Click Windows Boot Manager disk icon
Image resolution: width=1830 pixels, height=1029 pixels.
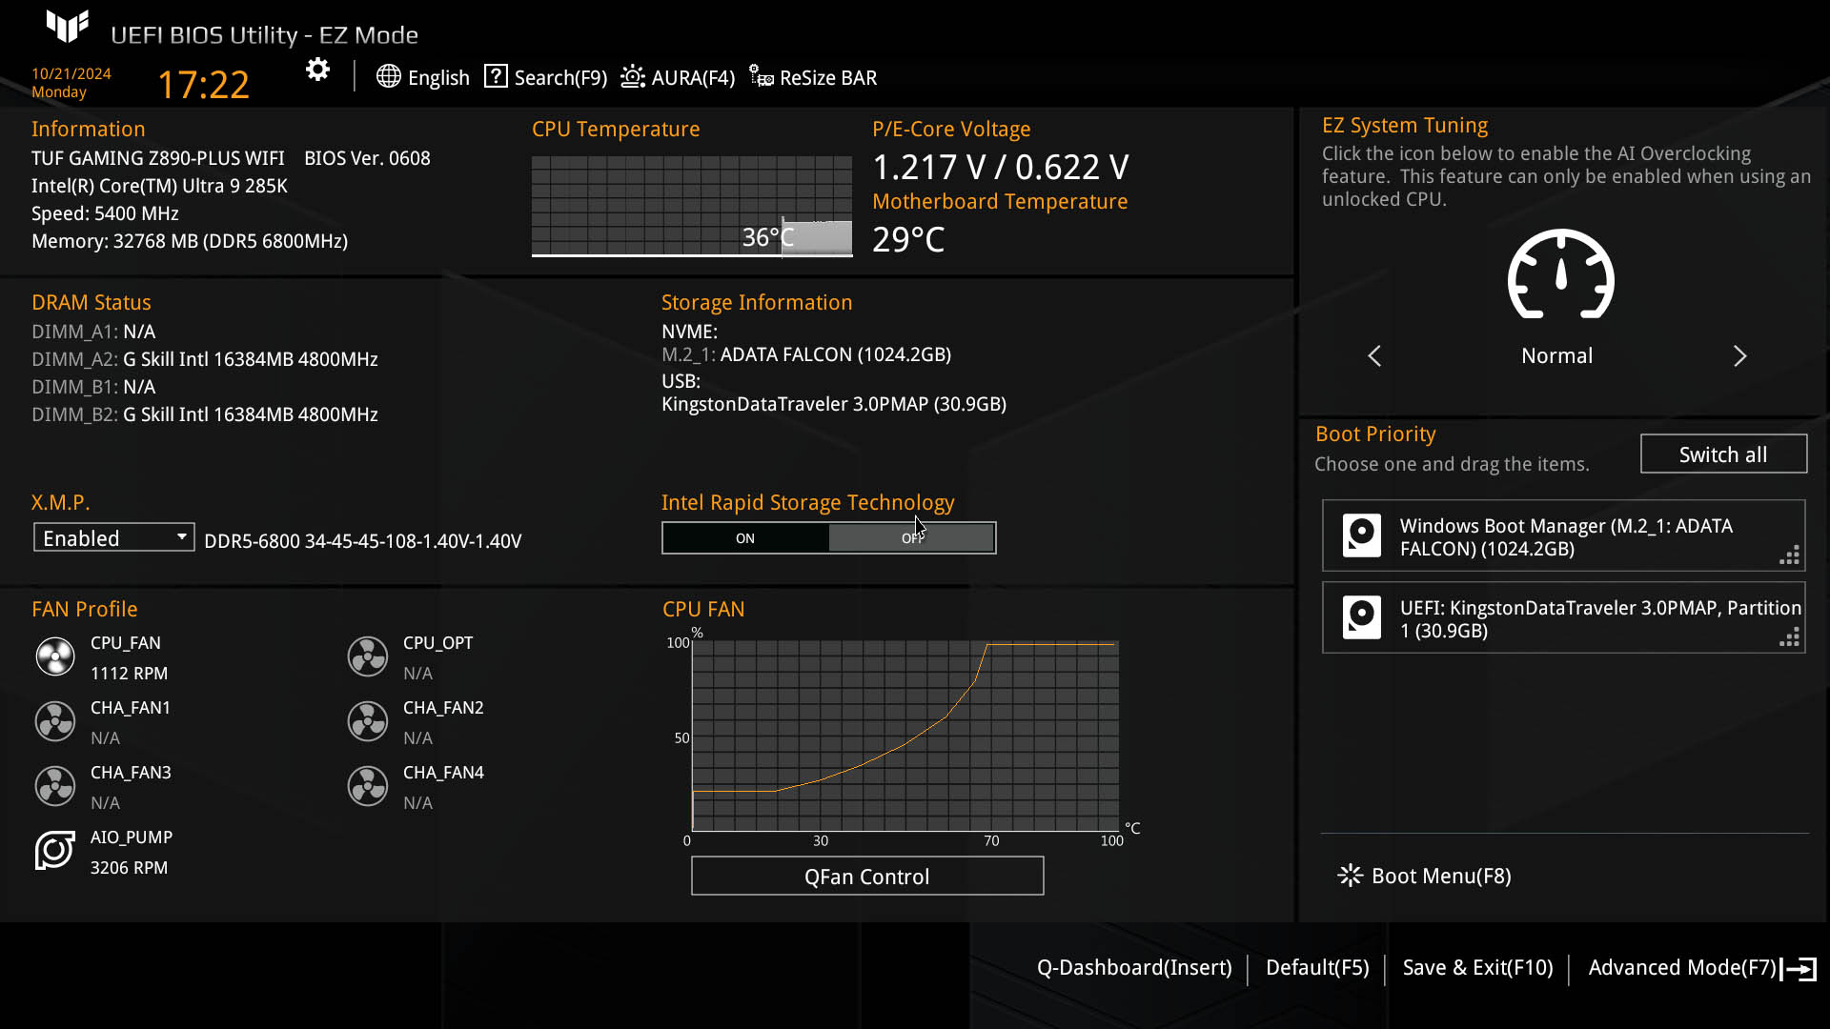(x=1362, y=535)
